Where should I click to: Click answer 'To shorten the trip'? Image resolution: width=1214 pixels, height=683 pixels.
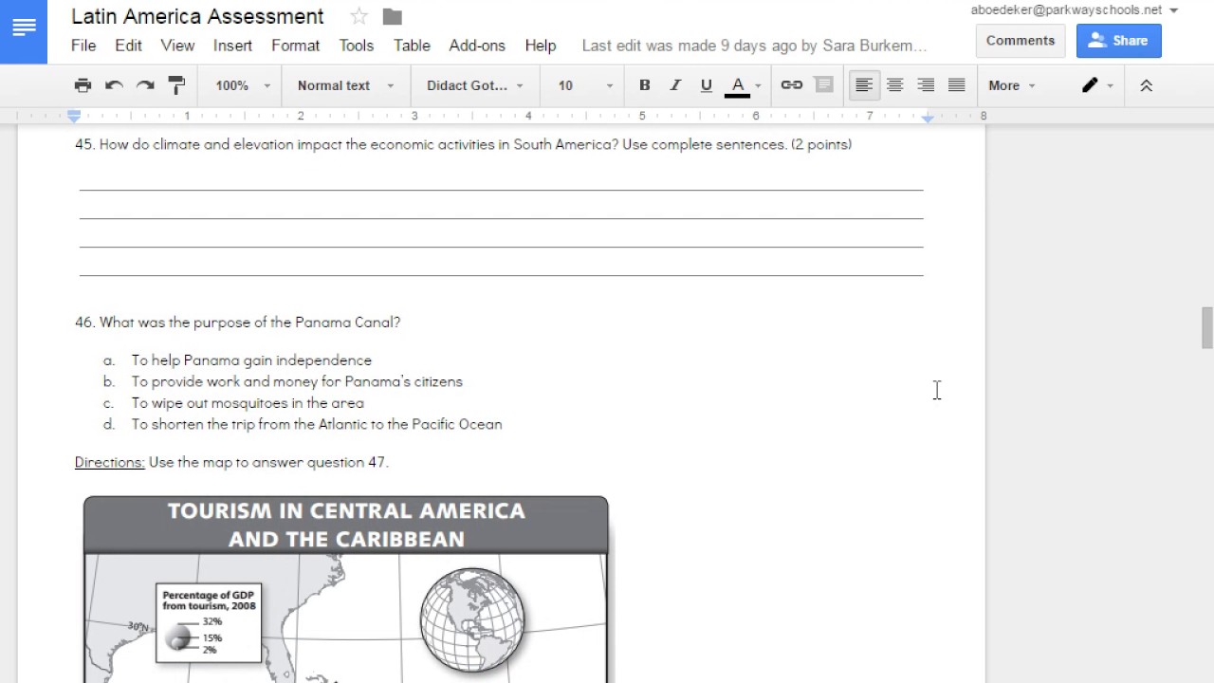click(x=317, y=424)
